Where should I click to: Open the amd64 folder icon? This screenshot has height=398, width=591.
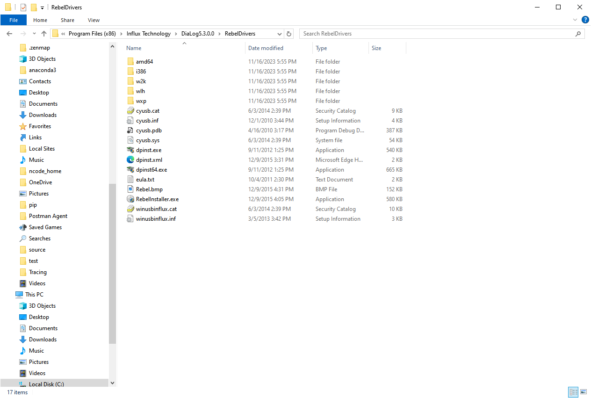pos(130,62)
